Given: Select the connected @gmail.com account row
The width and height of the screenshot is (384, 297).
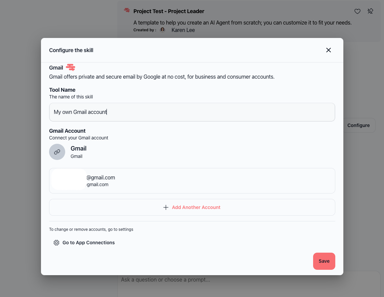Looking at the screenshot, I should pyautogui.click(x=192, y=181).
